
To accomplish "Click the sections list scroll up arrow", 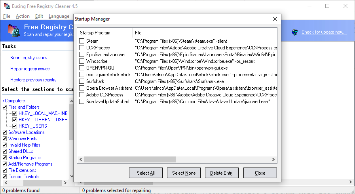I will (x=71, y=101).
